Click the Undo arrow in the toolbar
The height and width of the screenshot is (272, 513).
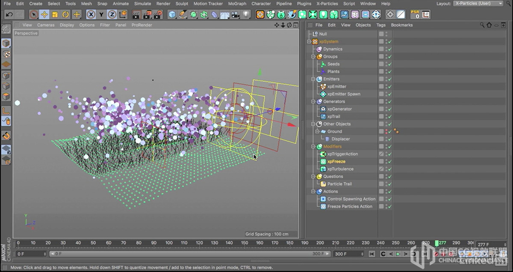point(9,14)
